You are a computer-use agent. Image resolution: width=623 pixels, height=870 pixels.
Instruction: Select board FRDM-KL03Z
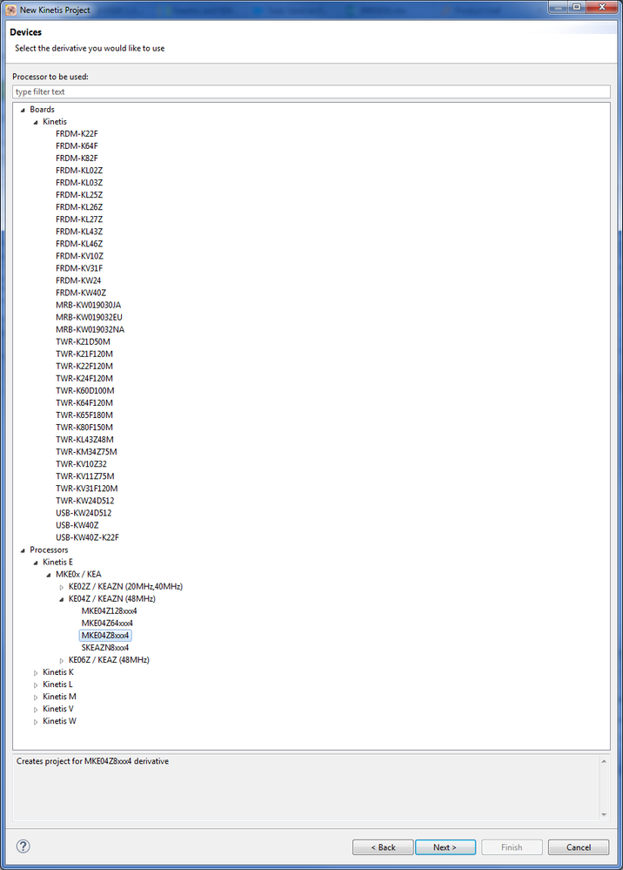[x=79, y=183]
